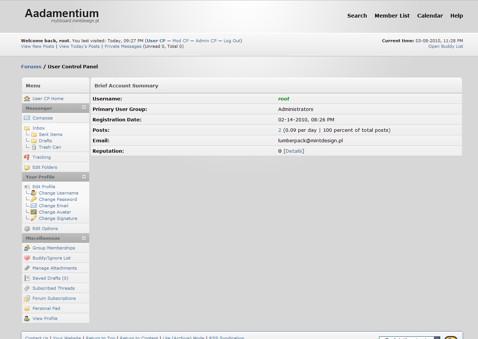The width and height of the screenshot is (478, 339).
Task: Open the Calendar from top navigation
Action: [430, 16]
